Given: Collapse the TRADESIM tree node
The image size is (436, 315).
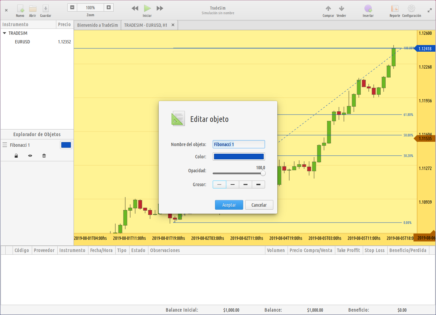Looking at the screenshot, I should [x=5, y=33].
